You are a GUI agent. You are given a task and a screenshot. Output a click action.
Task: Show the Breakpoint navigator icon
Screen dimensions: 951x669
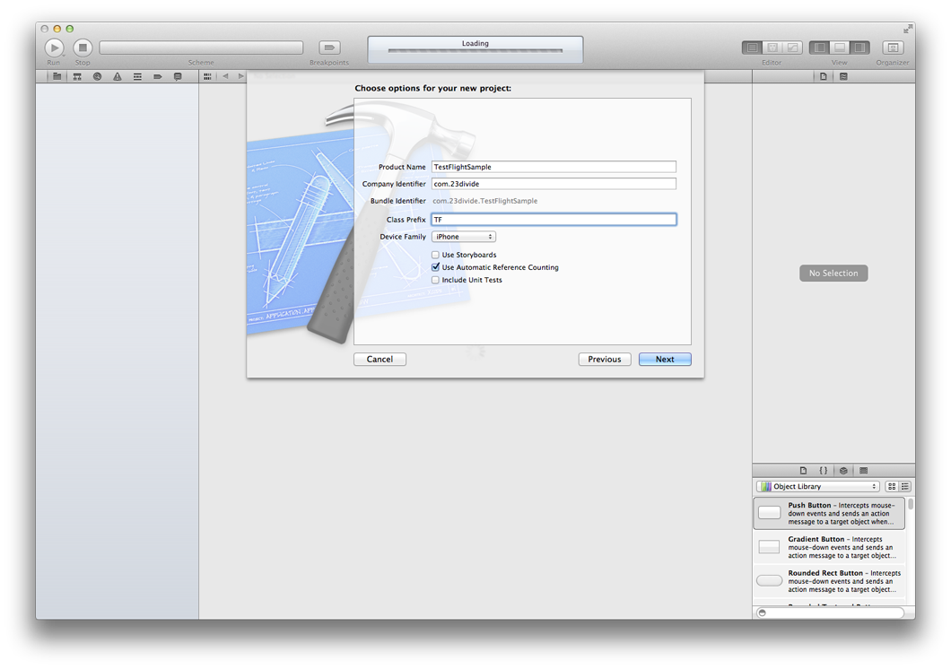158,76
